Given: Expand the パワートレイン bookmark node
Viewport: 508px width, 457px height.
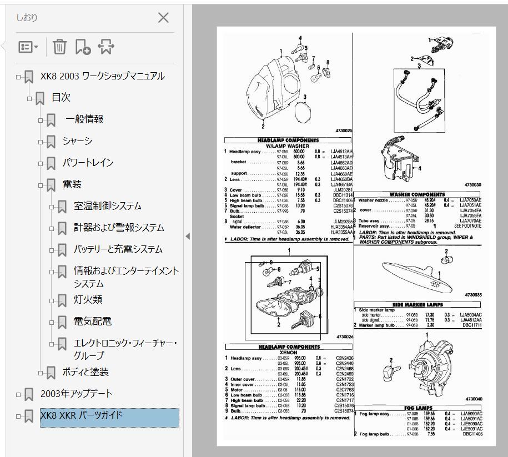Looking at the screenshot, I should 40,164.
